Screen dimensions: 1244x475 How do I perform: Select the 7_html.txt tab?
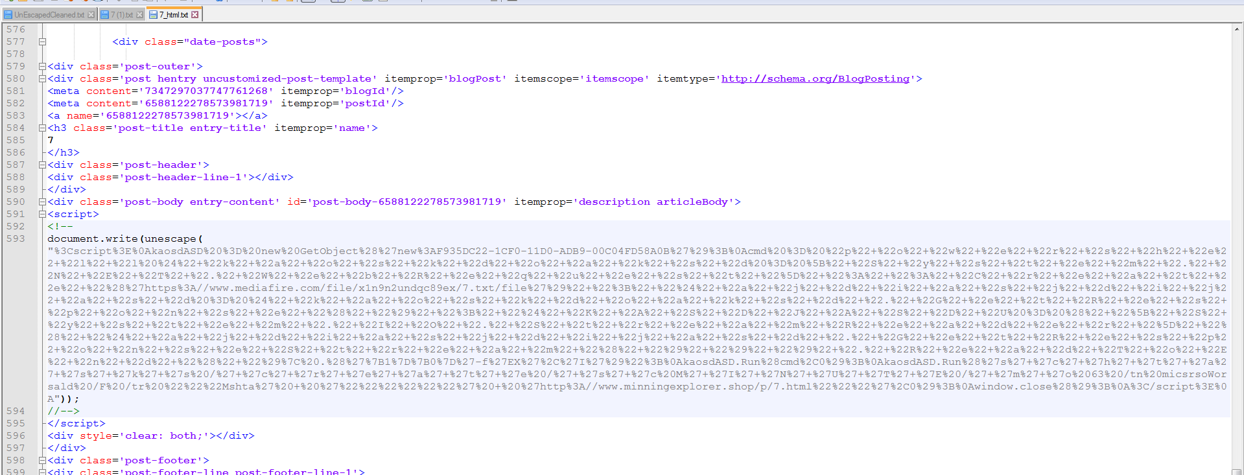click(174, 14)
